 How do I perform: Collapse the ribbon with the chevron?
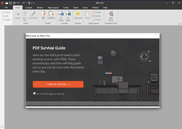(180, 24)
